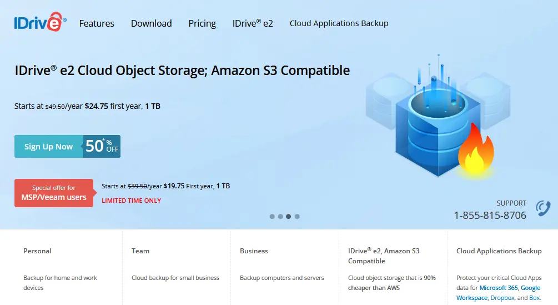Select the second carousel slide dot

coord(280,217)
